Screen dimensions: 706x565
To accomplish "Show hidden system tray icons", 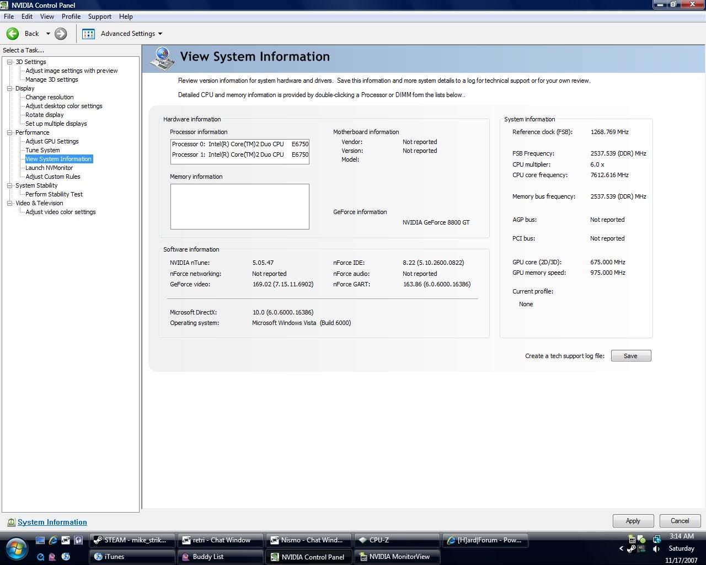I will (x=622, y=548).
